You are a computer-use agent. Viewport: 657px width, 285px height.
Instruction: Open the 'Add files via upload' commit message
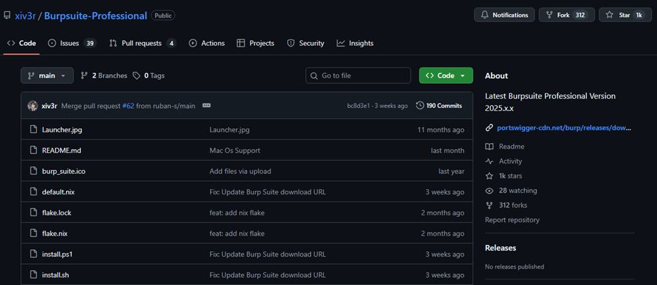(x=240, y=171)
